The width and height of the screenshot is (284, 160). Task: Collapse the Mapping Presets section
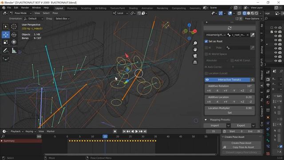click(205, 120)
